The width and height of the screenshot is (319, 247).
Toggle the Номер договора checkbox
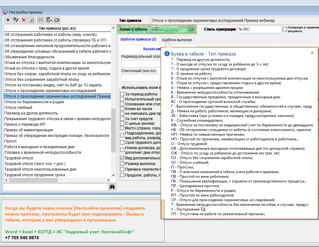(x=122, y=150)
